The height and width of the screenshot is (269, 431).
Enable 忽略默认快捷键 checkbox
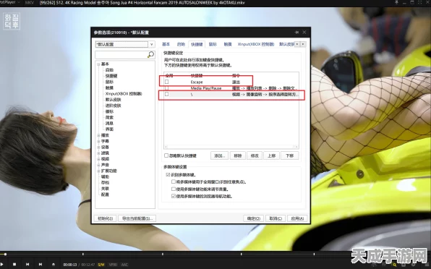pyautogui.click(x=166, y=155)
